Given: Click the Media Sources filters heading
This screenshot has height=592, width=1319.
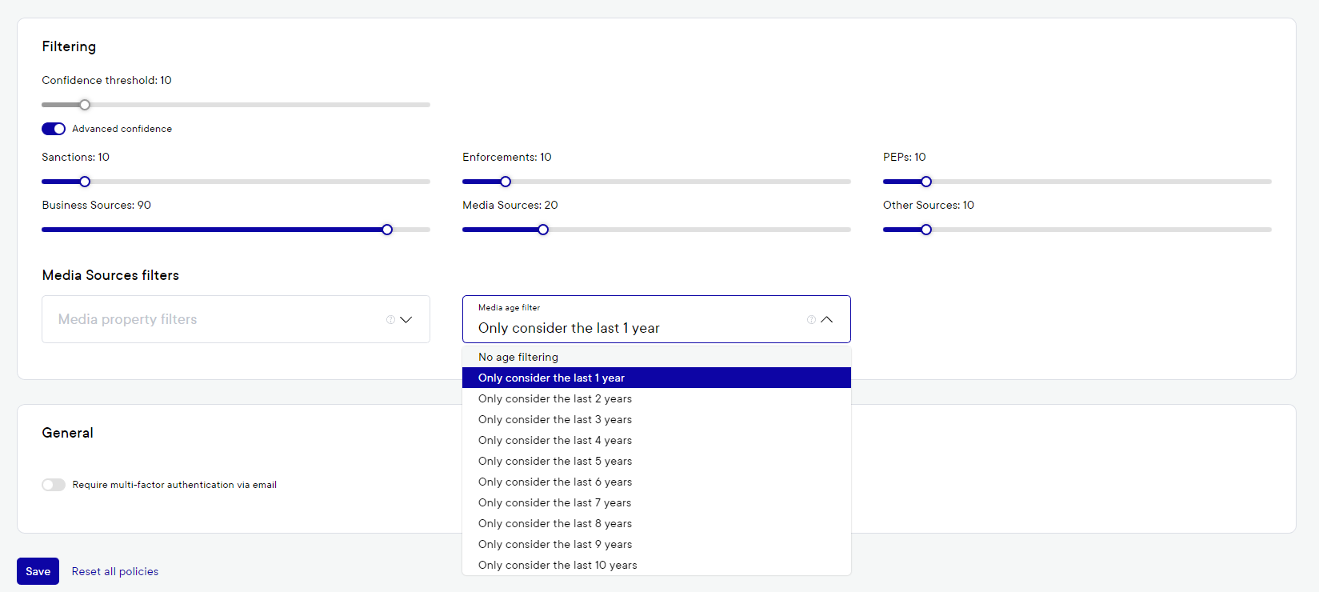Looking at the screenshot, I should (110, 275).
